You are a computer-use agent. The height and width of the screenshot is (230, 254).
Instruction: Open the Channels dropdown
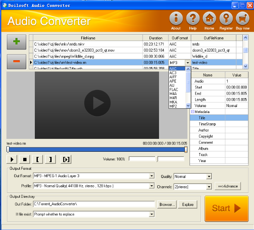[193, 187]
